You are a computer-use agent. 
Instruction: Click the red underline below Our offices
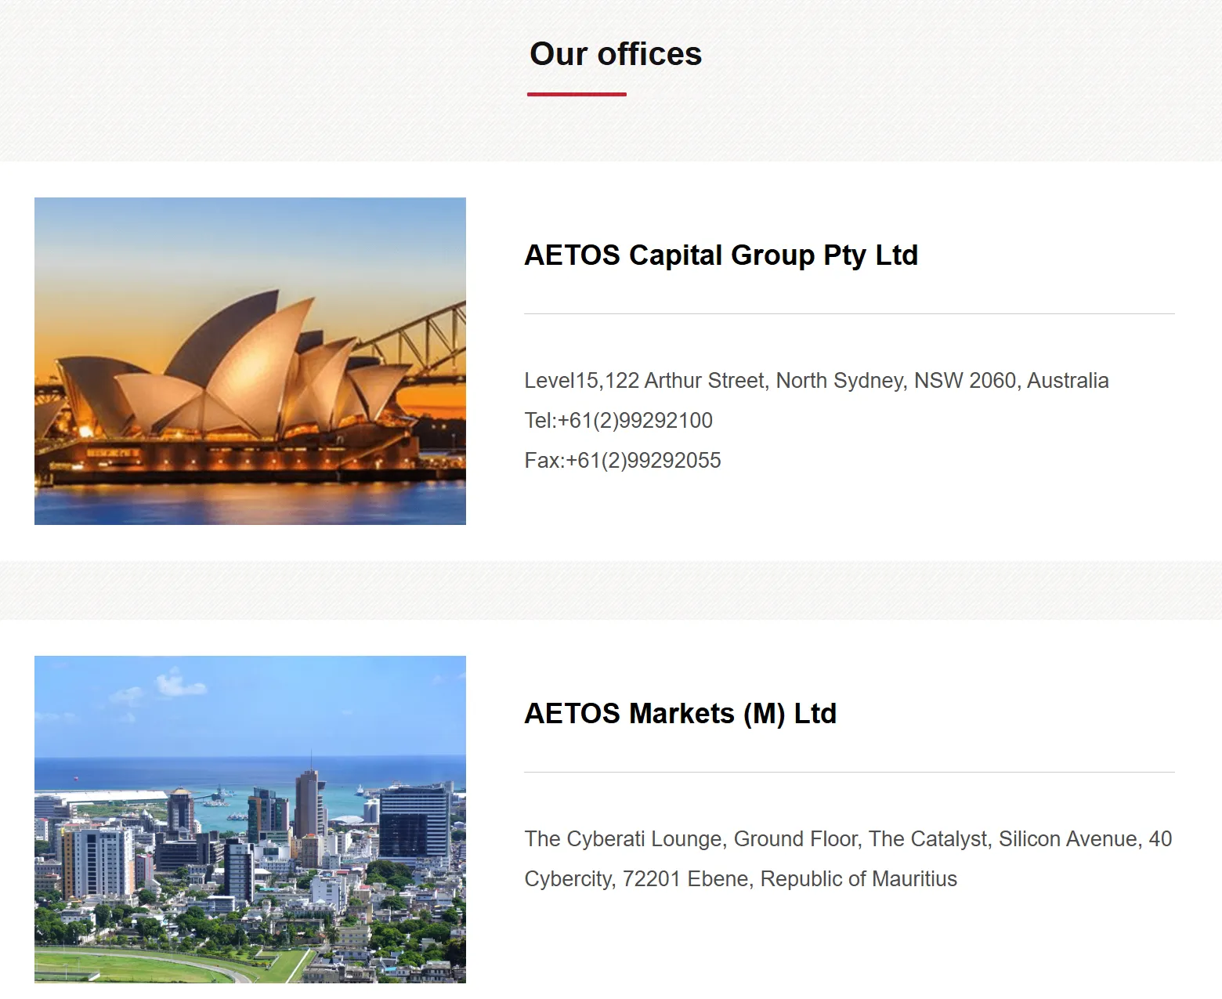tap(577, 94)
